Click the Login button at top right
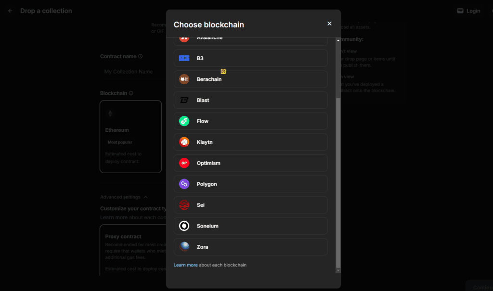This screenshot has height=291, width=493. click(x=468, y=11)
